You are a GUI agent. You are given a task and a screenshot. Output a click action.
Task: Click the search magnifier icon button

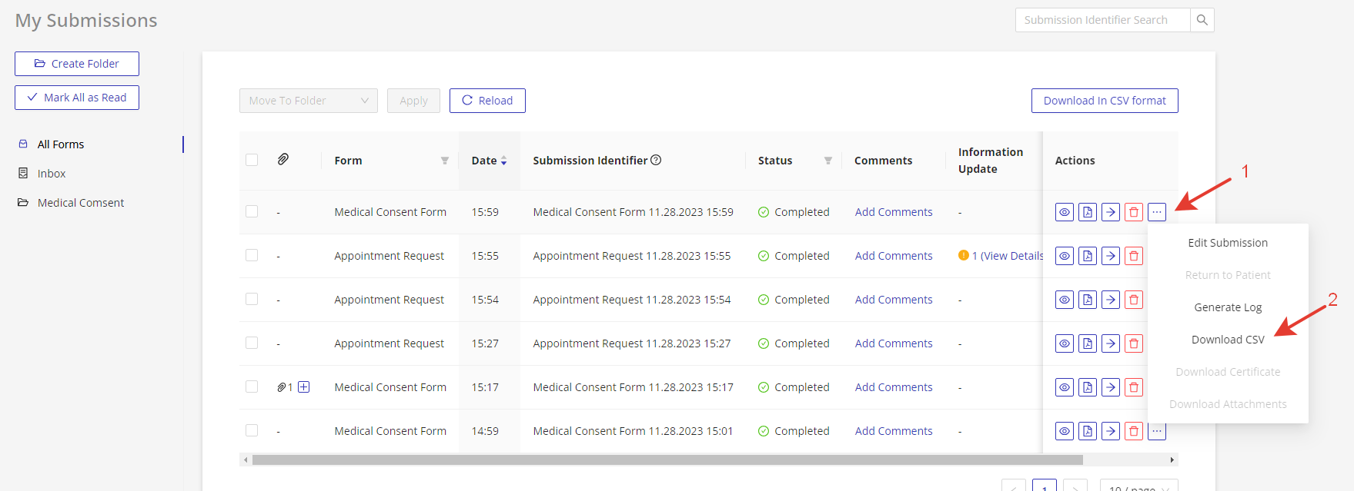pos(1202,20)
